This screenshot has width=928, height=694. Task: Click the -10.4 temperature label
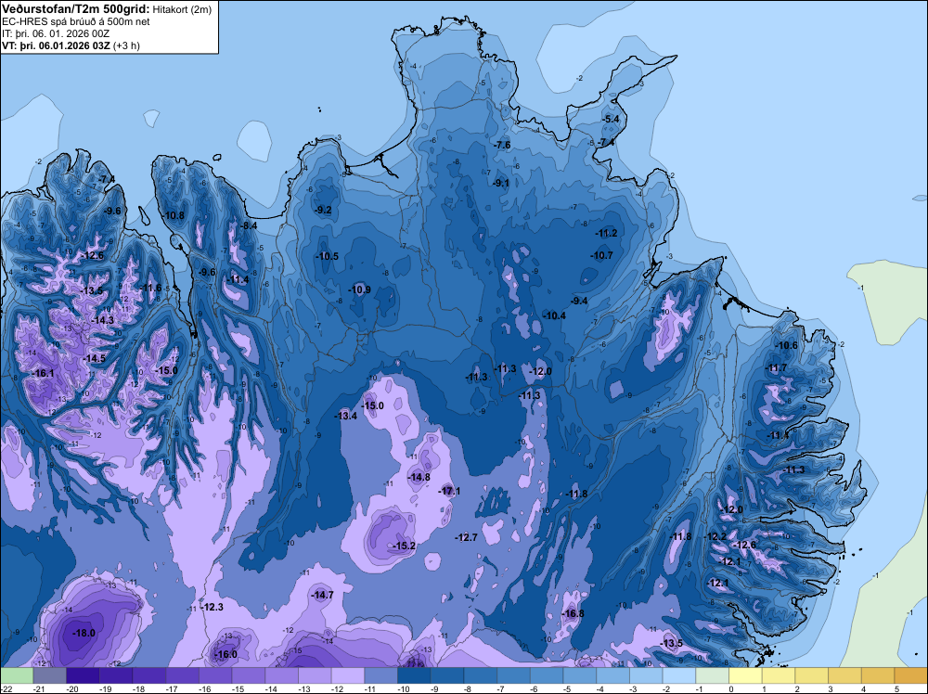555,315
